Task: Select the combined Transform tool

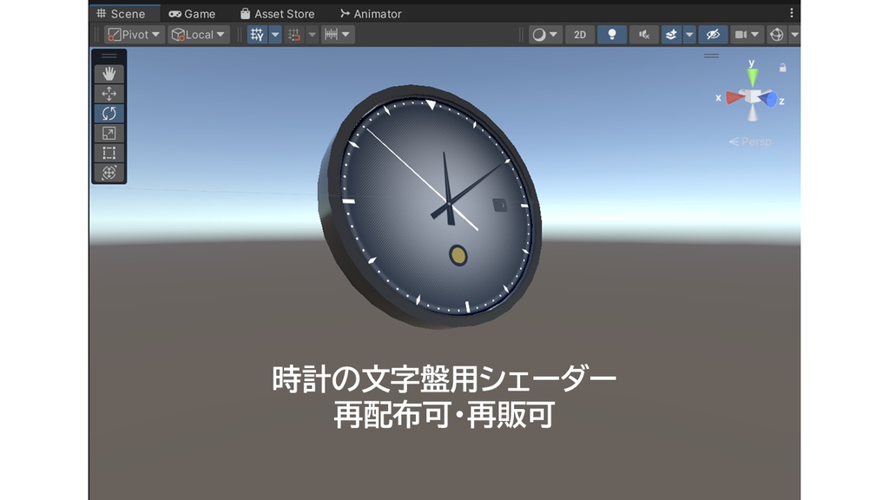Action: coord(108,170)
